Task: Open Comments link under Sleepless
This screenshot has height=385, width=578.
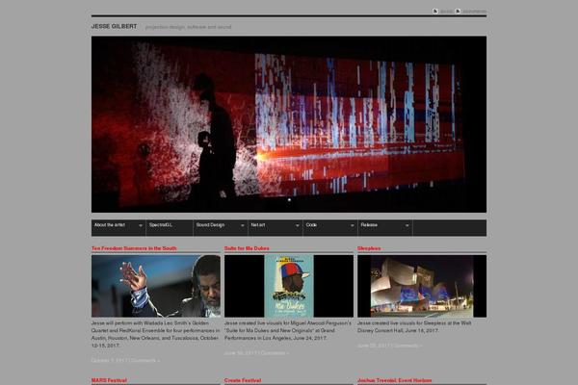Action: coord(407,346)
